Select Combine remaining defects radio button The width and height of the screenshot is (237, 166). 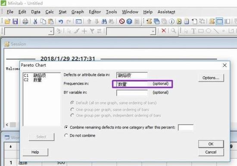coord(66,127)
